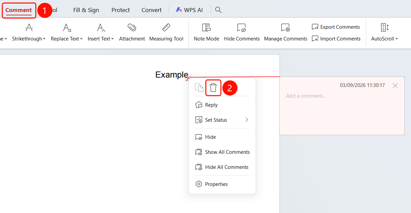
Task: Close the comment note box
Action: (x=395, y=86)
